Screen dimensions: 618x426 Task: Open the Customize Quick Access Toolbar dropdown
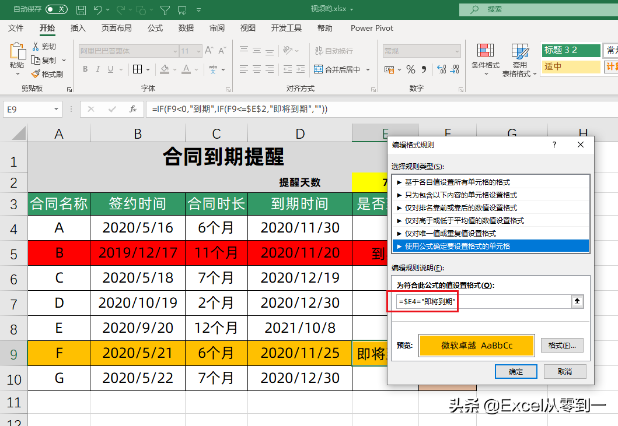tap(198, 10)
